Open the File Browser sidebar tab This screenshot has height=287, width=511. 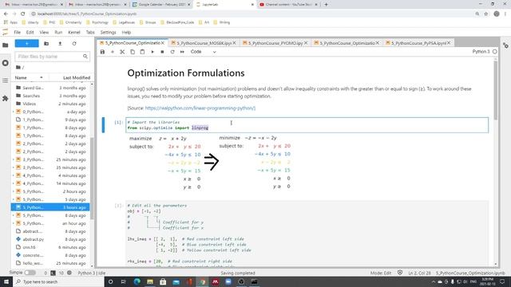point(6,45)
